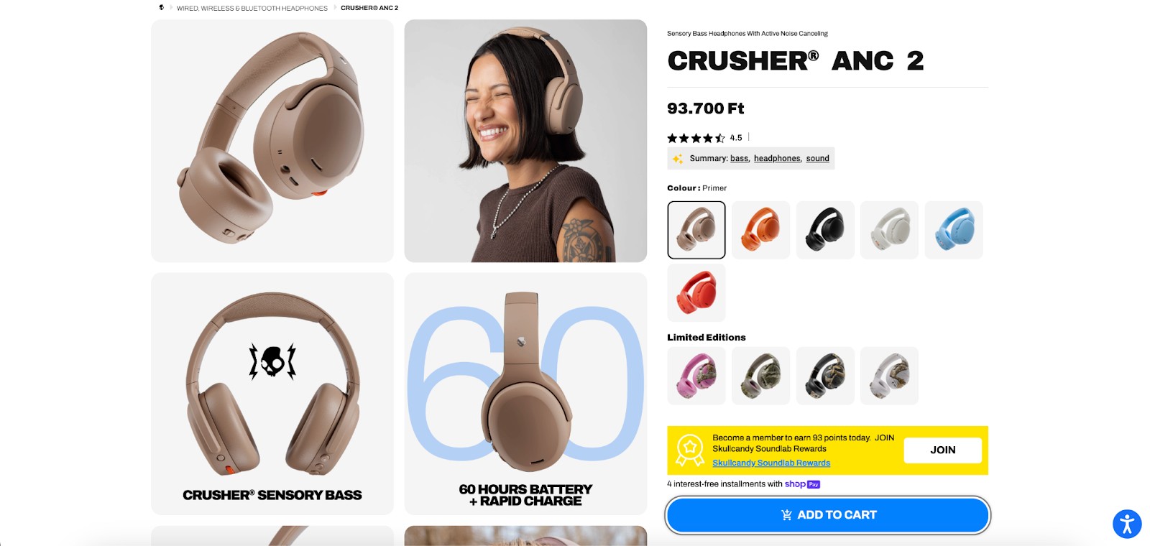This screenshot has width=1150, height=546.
Task: Select the orange headphone colour option
Action: [x=760, y=230]
